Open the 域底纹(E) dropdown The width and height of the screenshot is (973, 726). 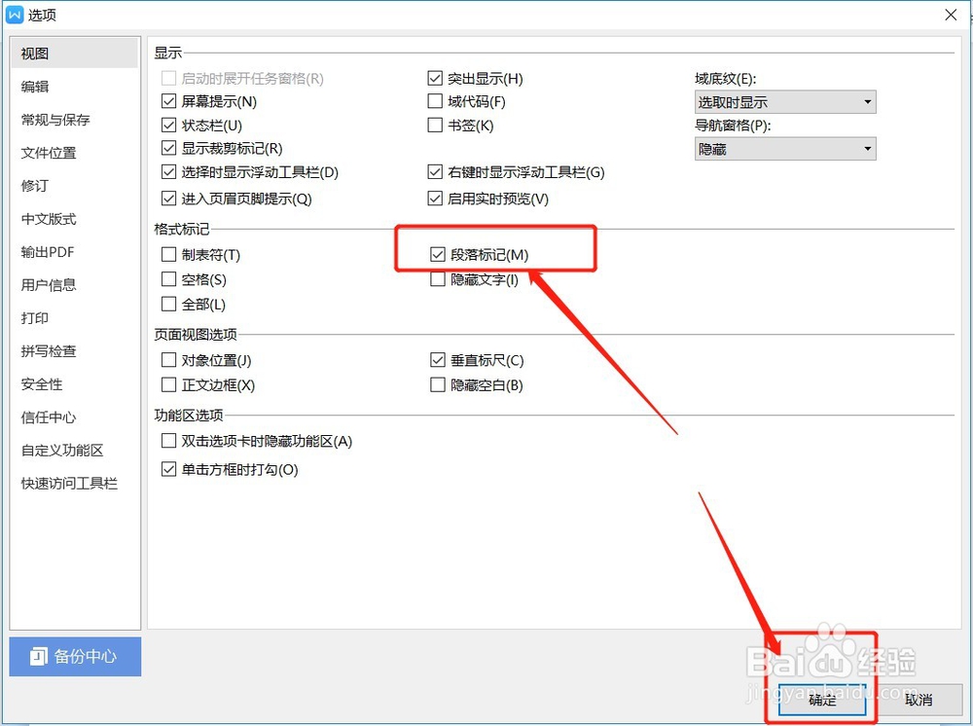point(783,101)
